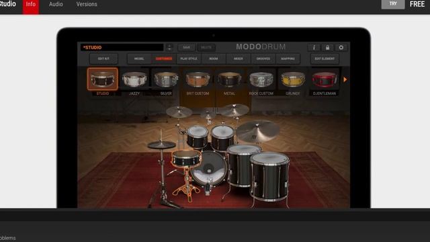Image resolution: width=430 pixels, height=242 pixels.
Task: Pick the yellow Grungy snare
Action: [x=293, y=79]
